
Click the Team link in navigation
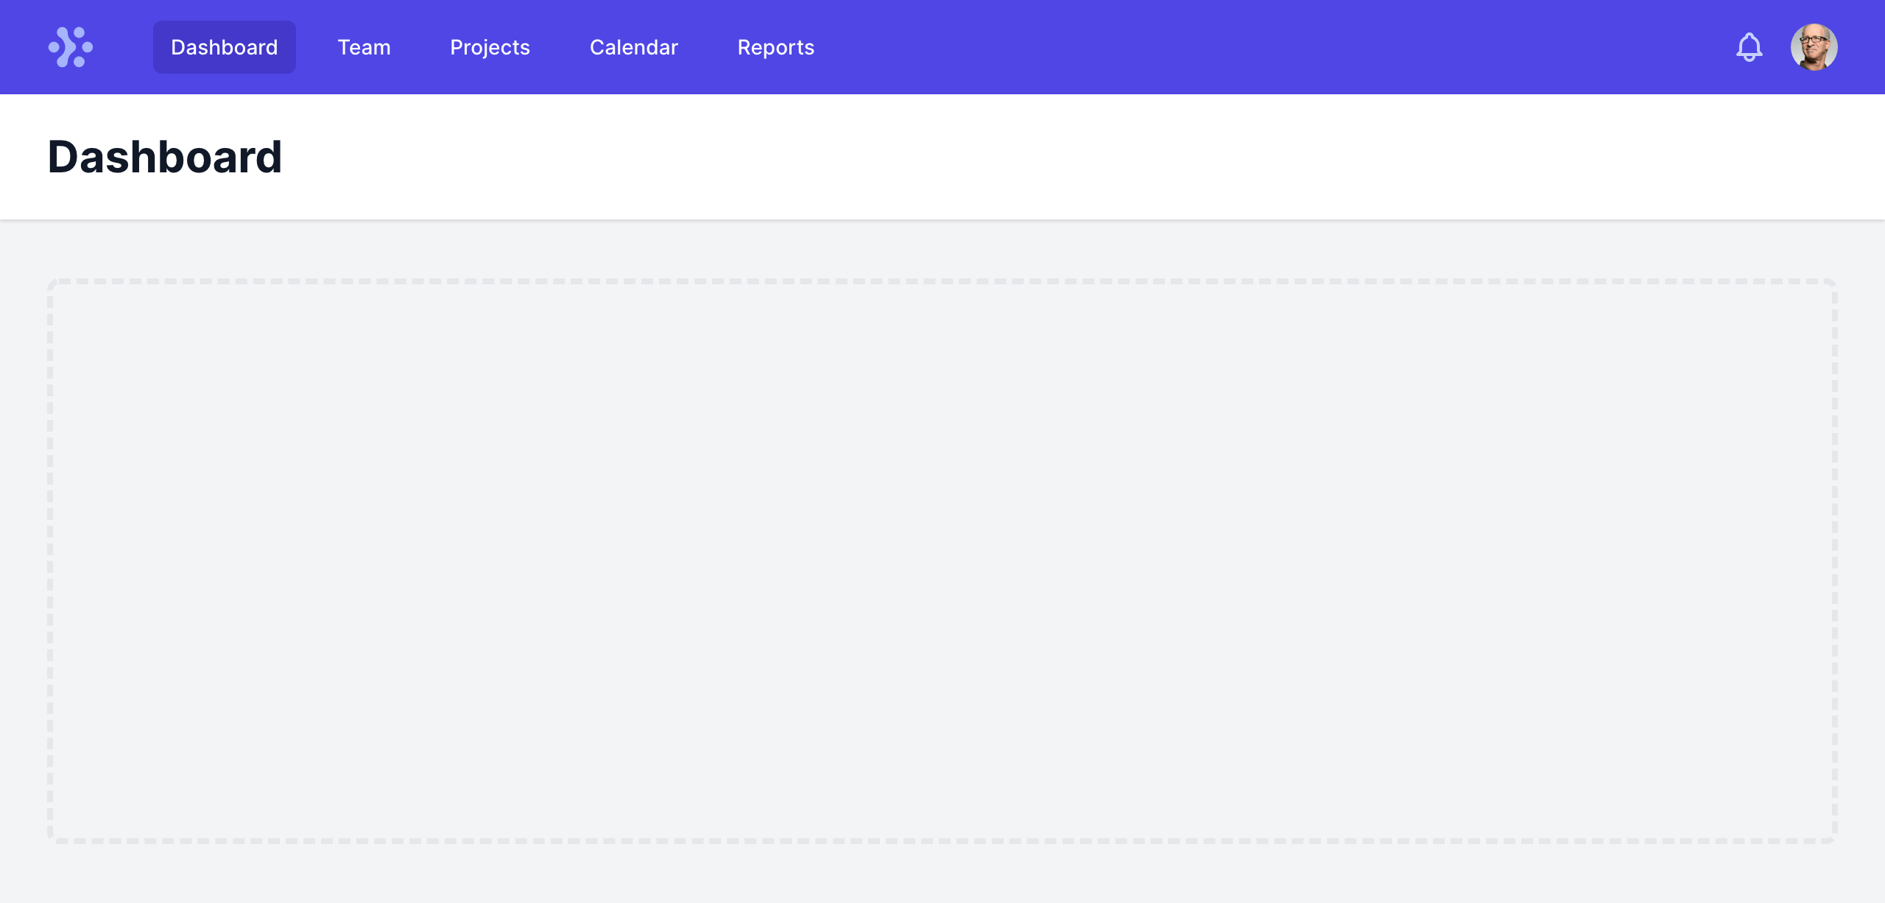point(364,47)
